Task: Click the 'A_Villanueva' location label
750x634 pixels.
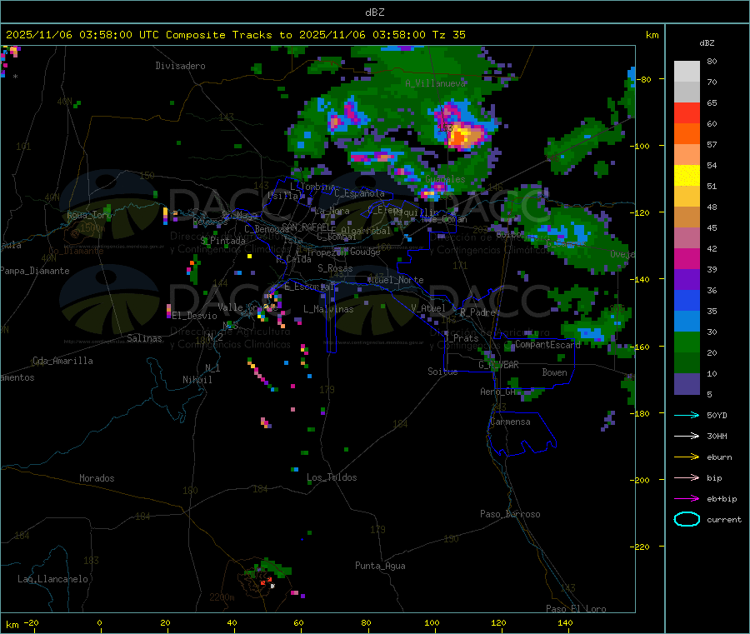Action: (x=435, y=83)
